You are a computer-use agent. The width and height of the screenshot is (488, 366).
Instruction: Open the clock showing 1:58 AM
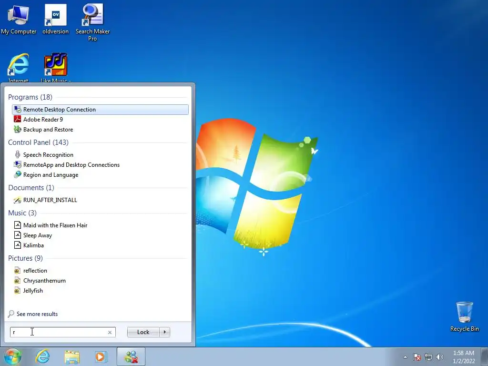point(463,357)
